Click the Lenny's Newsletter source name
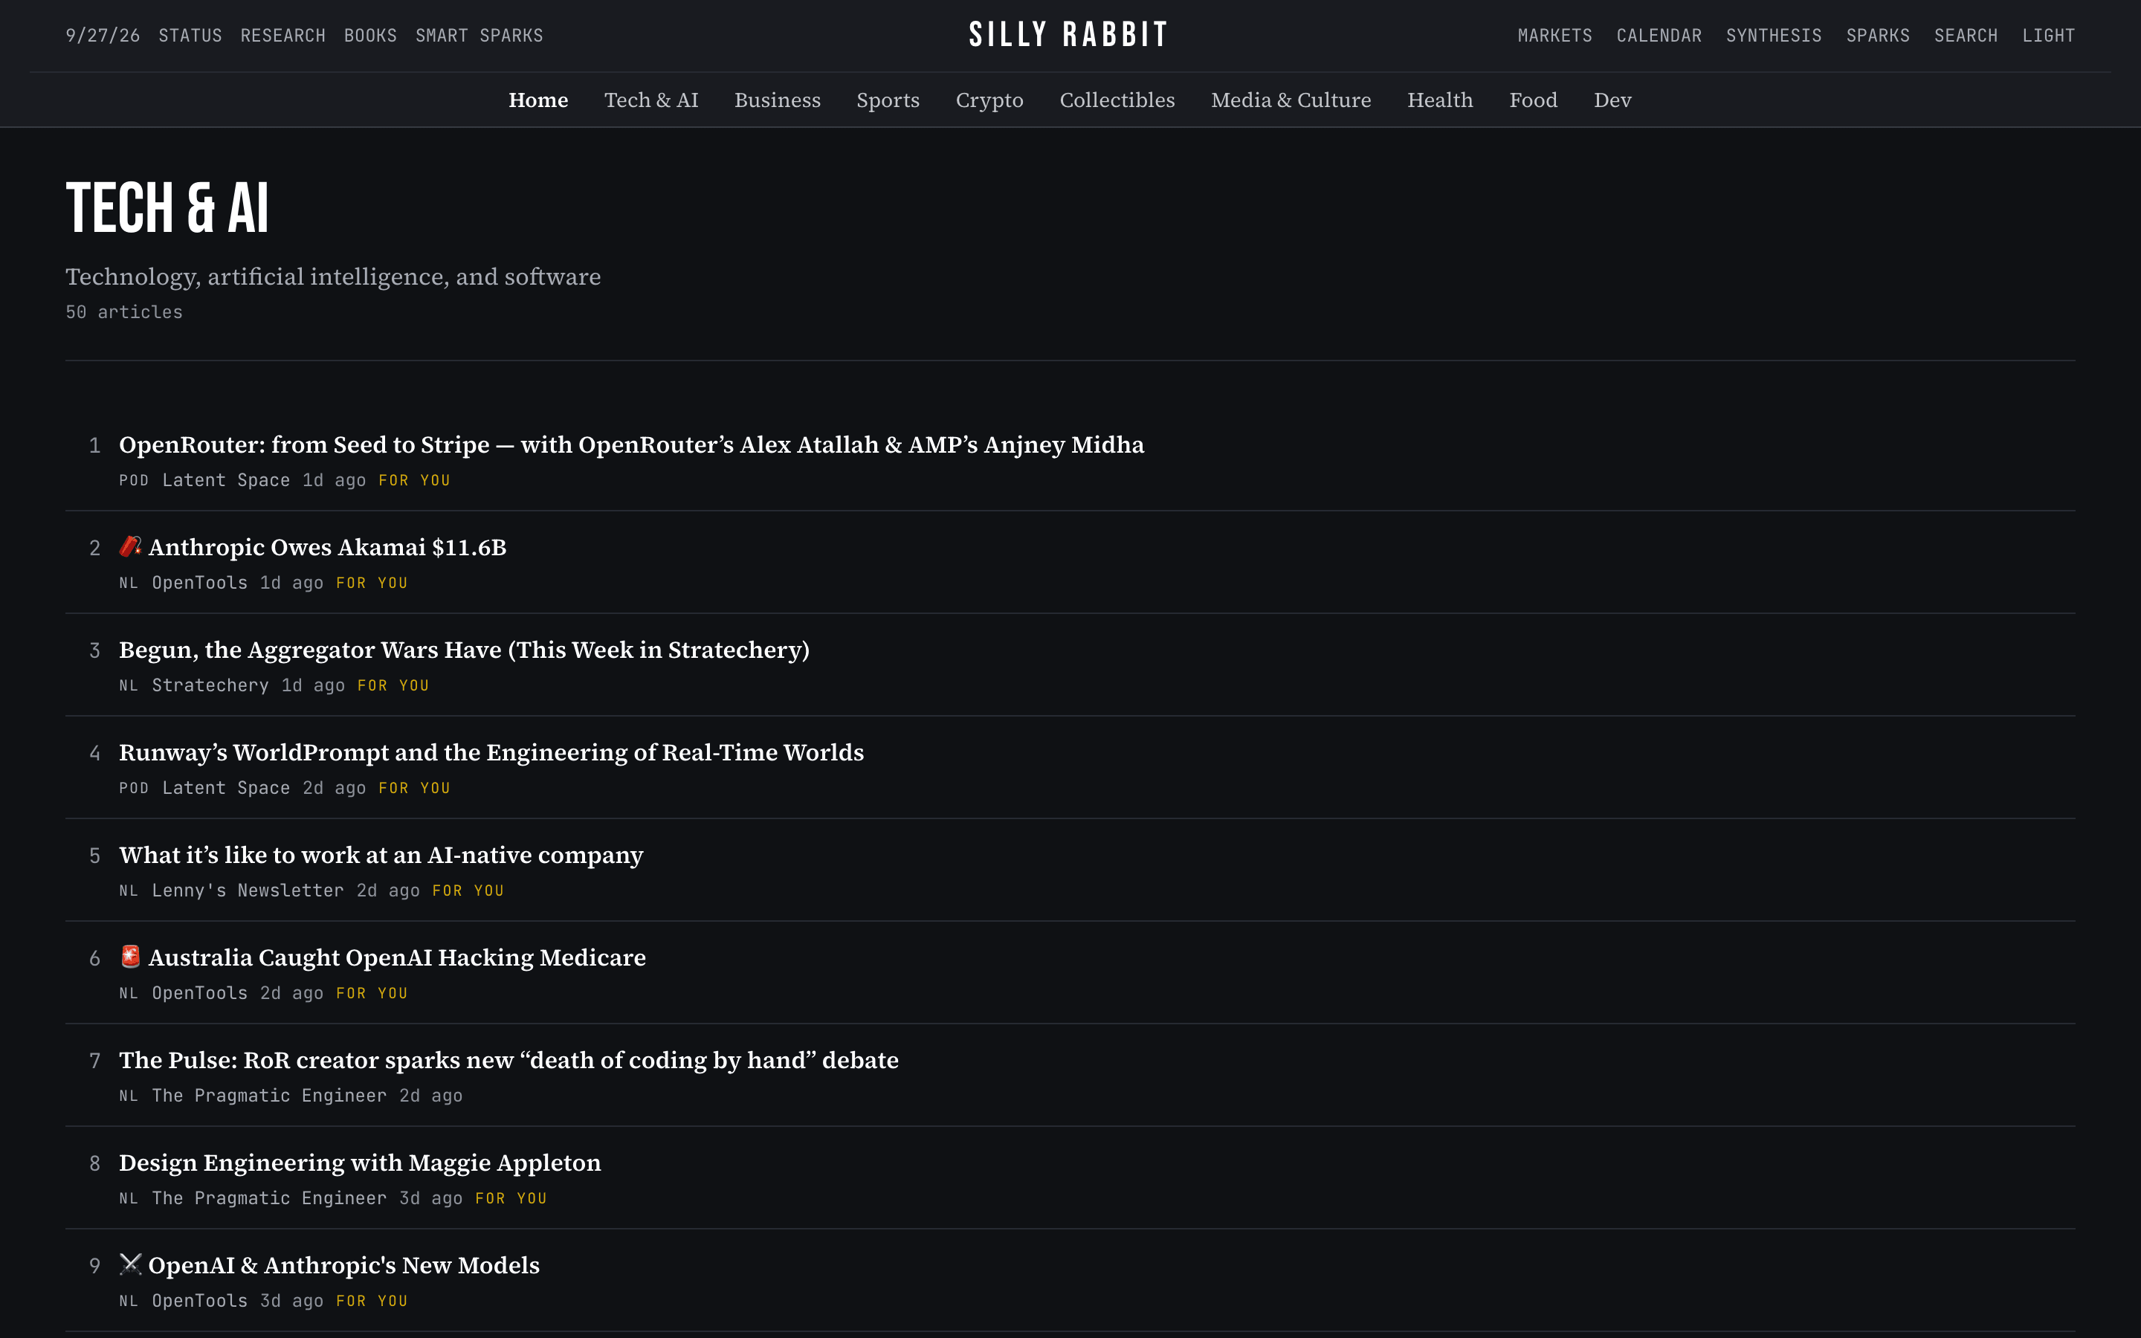The width and height of the screenshot is (2141, 1338). [x=248, y=891]
